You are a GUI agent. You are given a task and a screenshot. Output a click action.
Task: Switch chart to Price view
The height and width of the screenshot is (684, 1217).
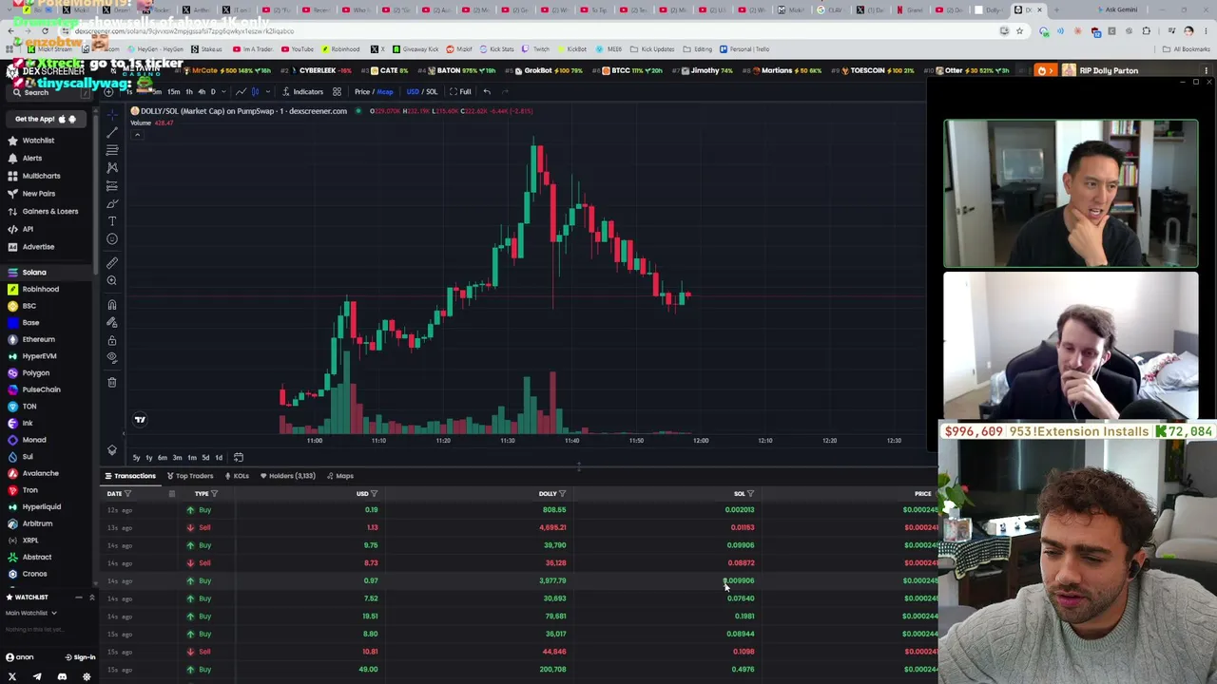coord(362,92)
